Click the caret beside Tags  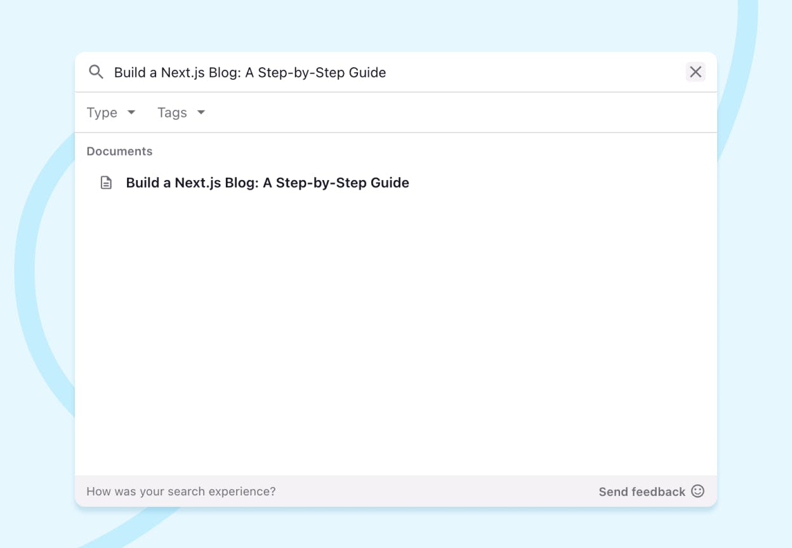click(x=201, y=112)
